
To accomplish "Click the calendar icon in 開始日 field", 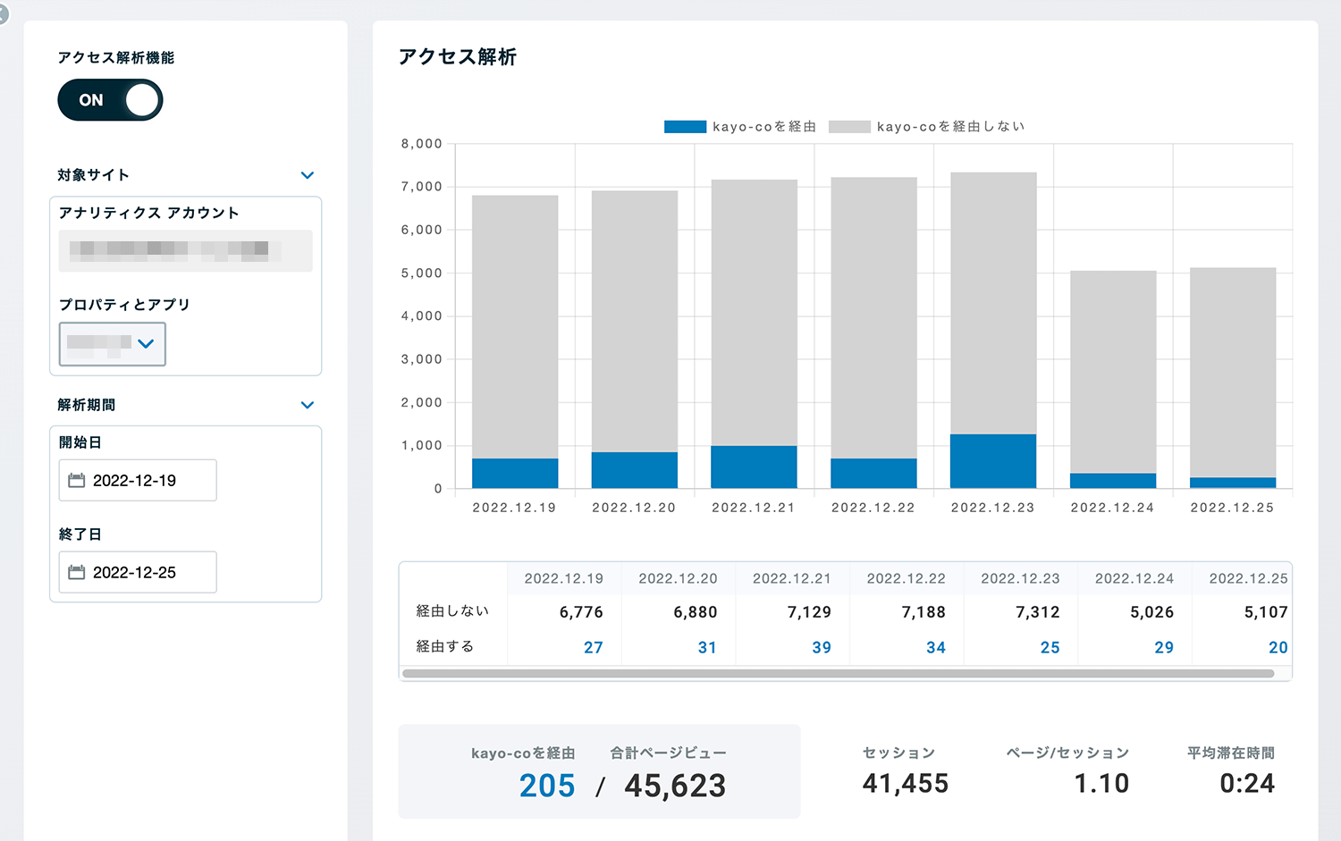I will click(77, 481).
